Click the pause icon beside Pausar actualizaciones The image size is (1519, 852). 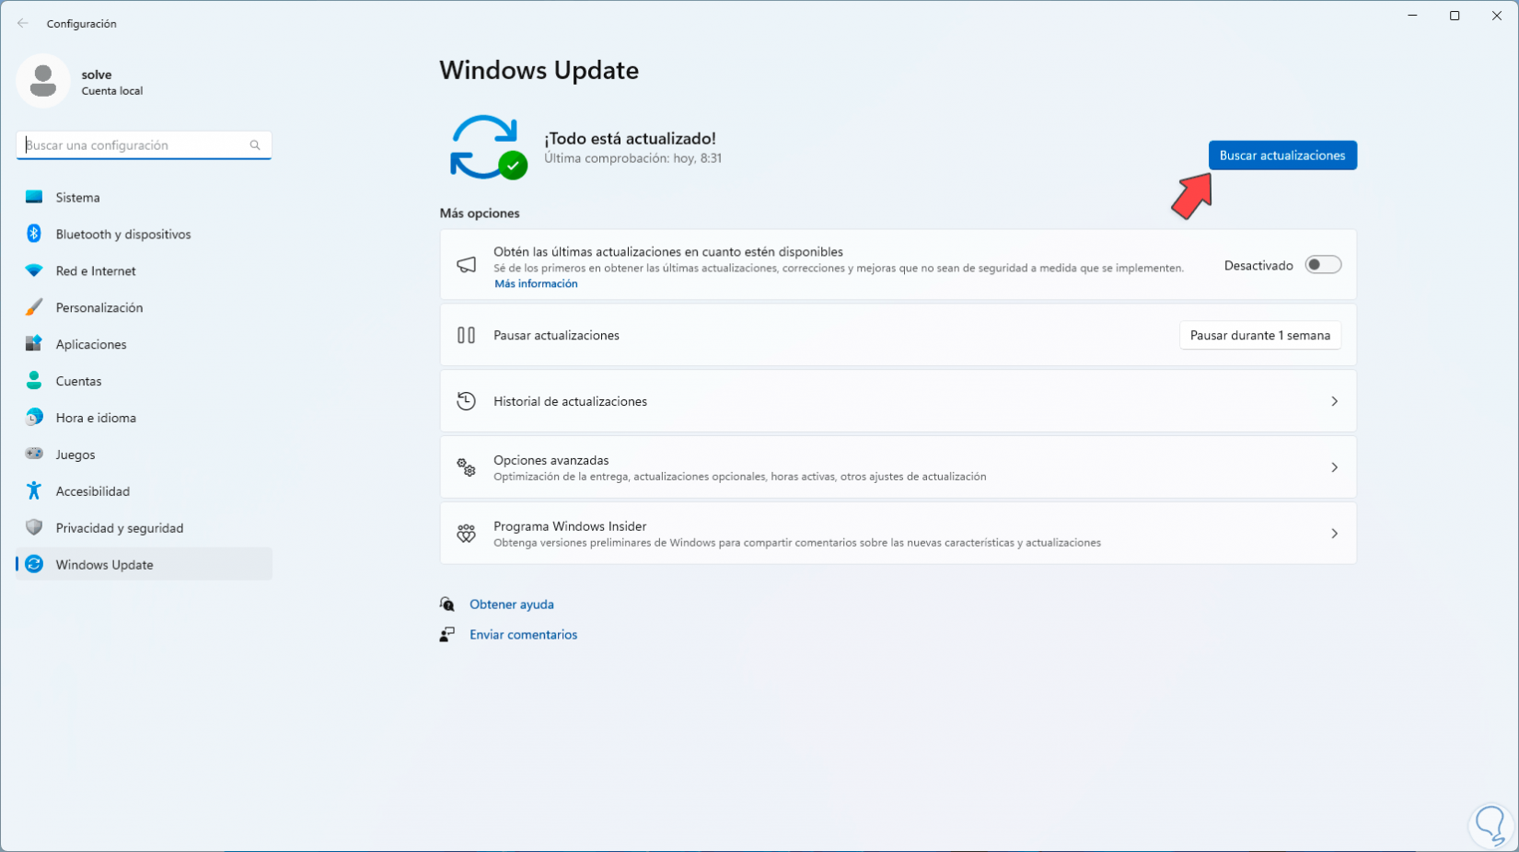pos(467,335)
